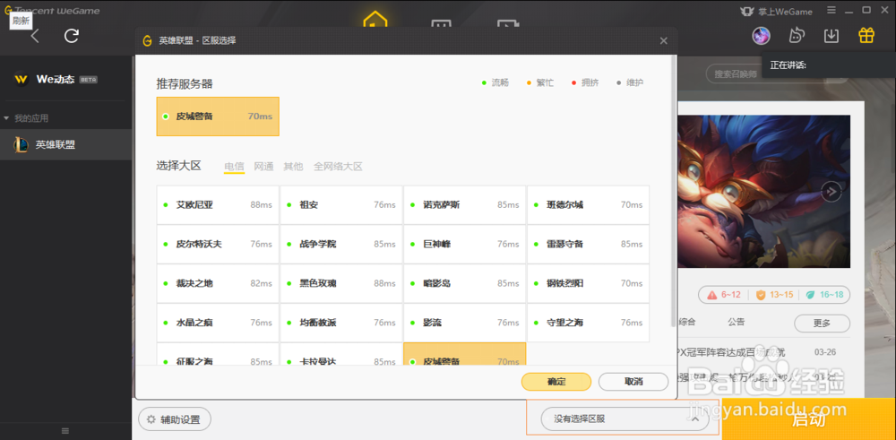896x440 pixels.
Task: Select server 战争学院
Action: coord(341,244)
